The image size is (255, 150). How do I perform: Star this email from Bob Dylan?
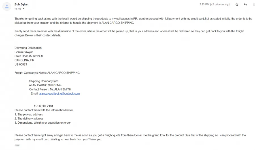[x=237, y=5]
